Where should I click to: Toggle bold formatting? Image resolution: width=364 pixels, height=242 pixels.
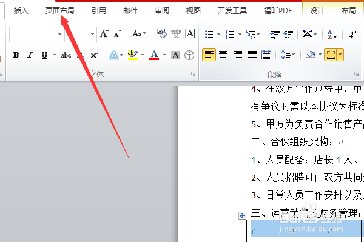(16, 55)
